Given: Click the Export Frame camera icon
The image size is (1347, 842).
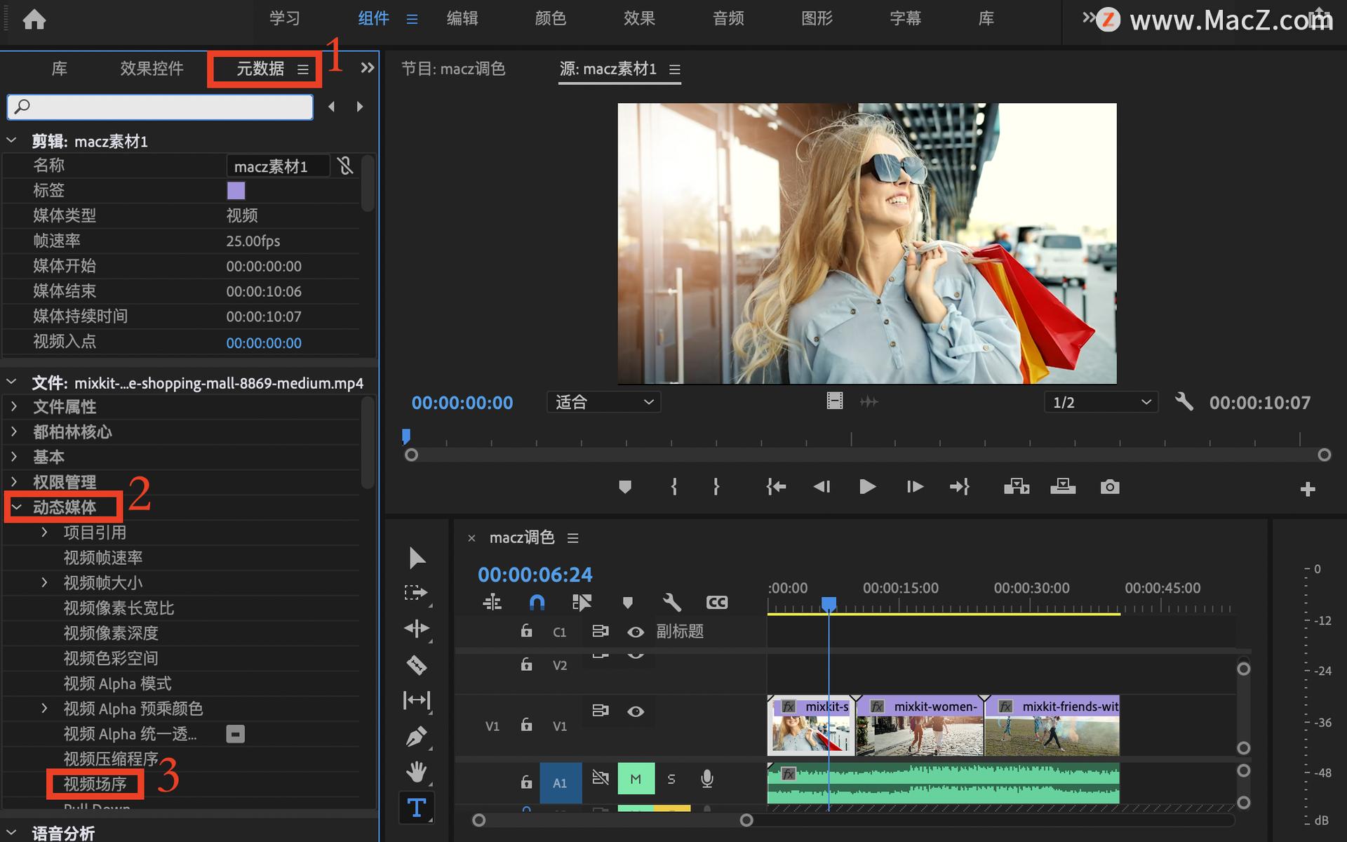Looking at the screenshot, I should point(1109,486).
